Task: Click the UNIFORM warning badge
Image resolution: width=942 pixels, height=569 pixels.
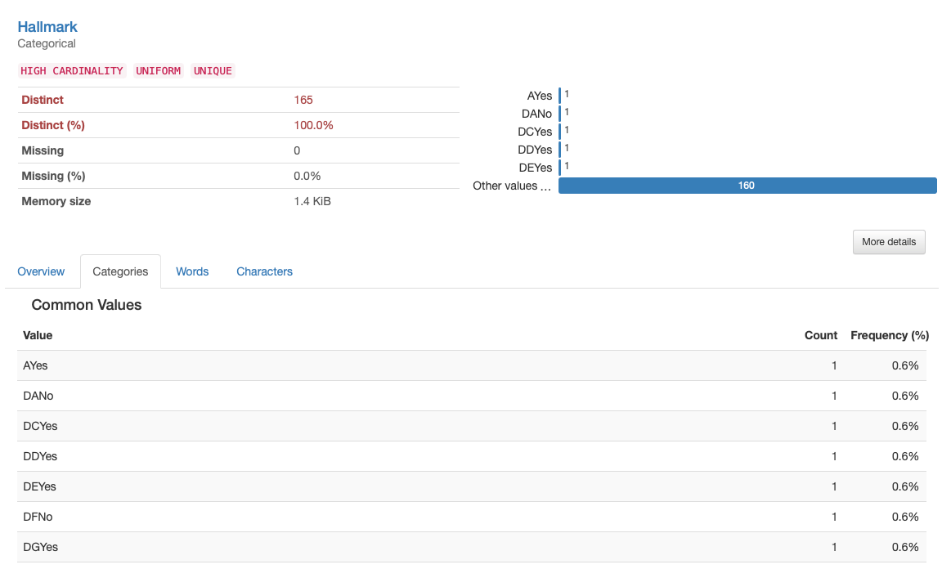Action: [x=159, y=71]
